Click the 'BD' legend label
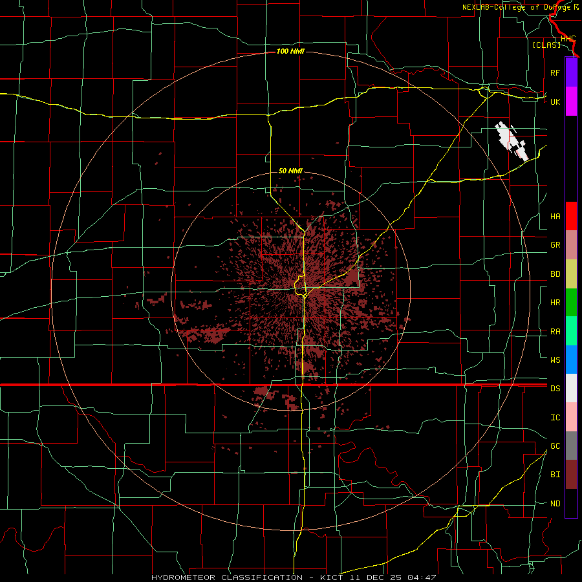This screenshot has height=582, width=582. click(x=555, y=274)
